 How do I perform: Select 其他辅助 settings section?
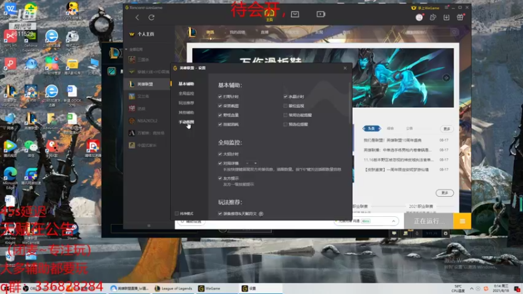pyautogui.click(x=186, y=112)
